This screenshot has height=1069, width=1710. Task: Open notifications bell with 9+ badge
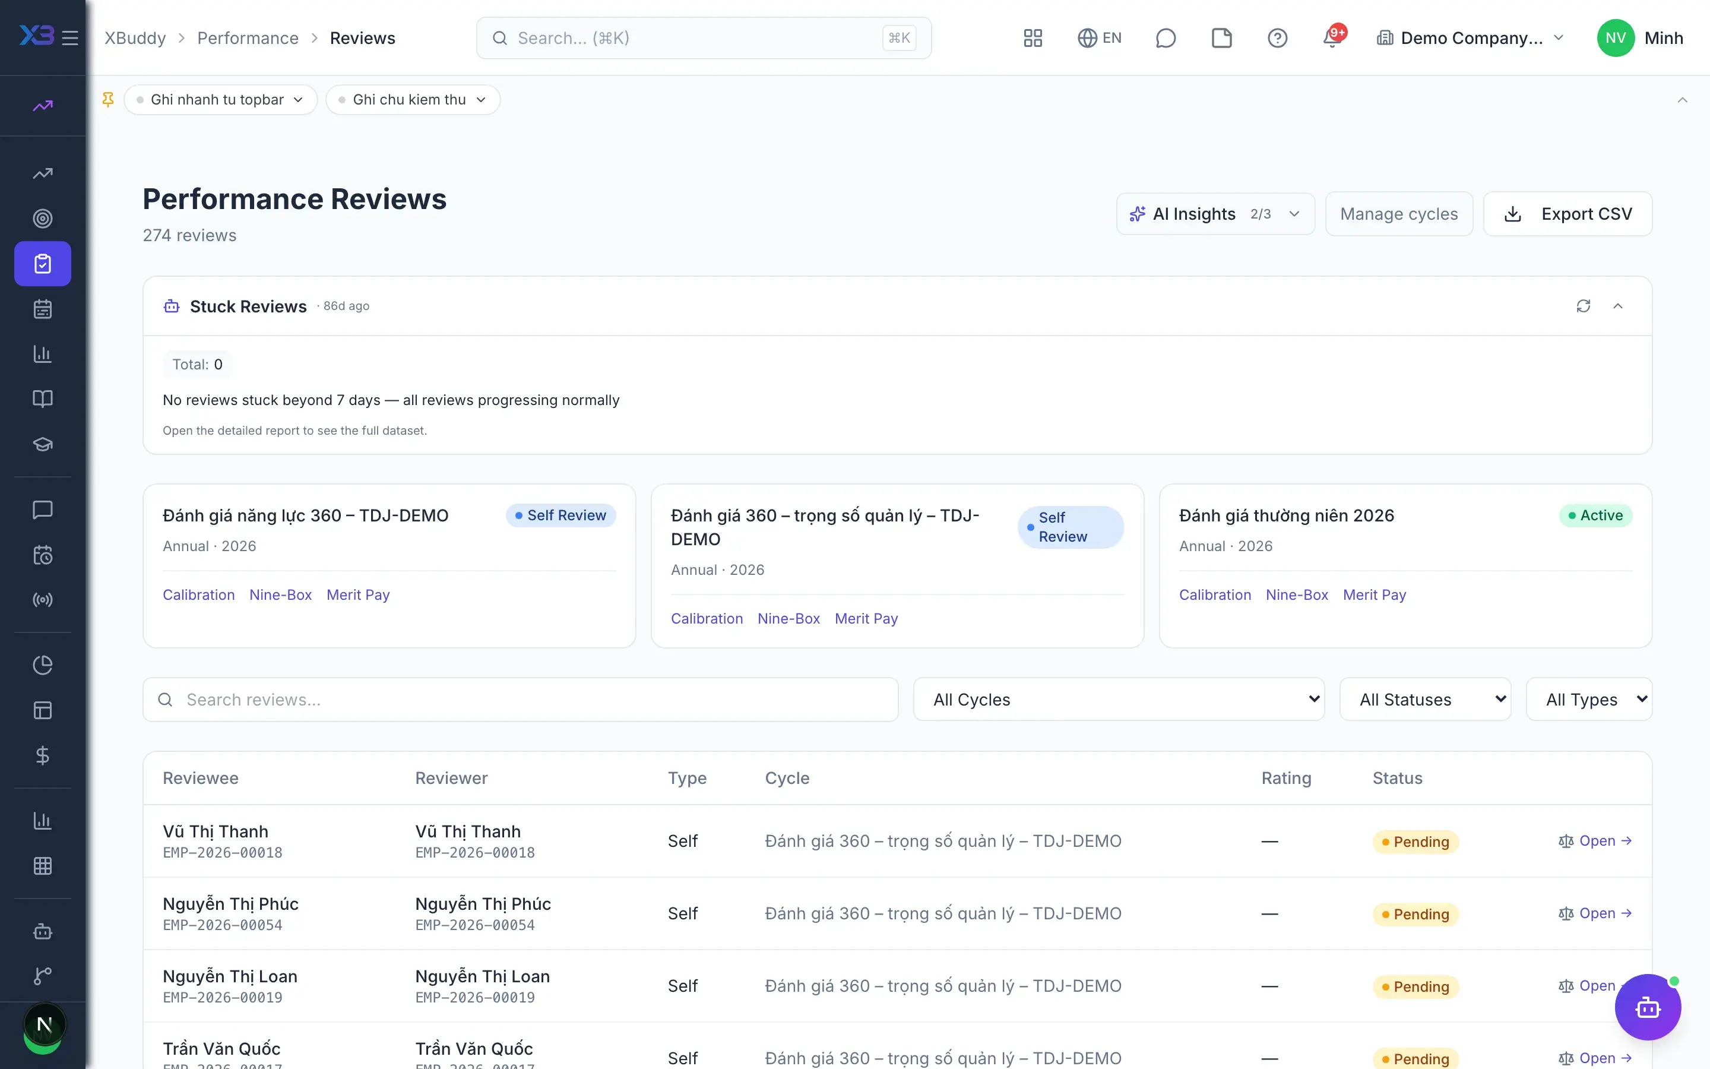[x=1332, y=38]
